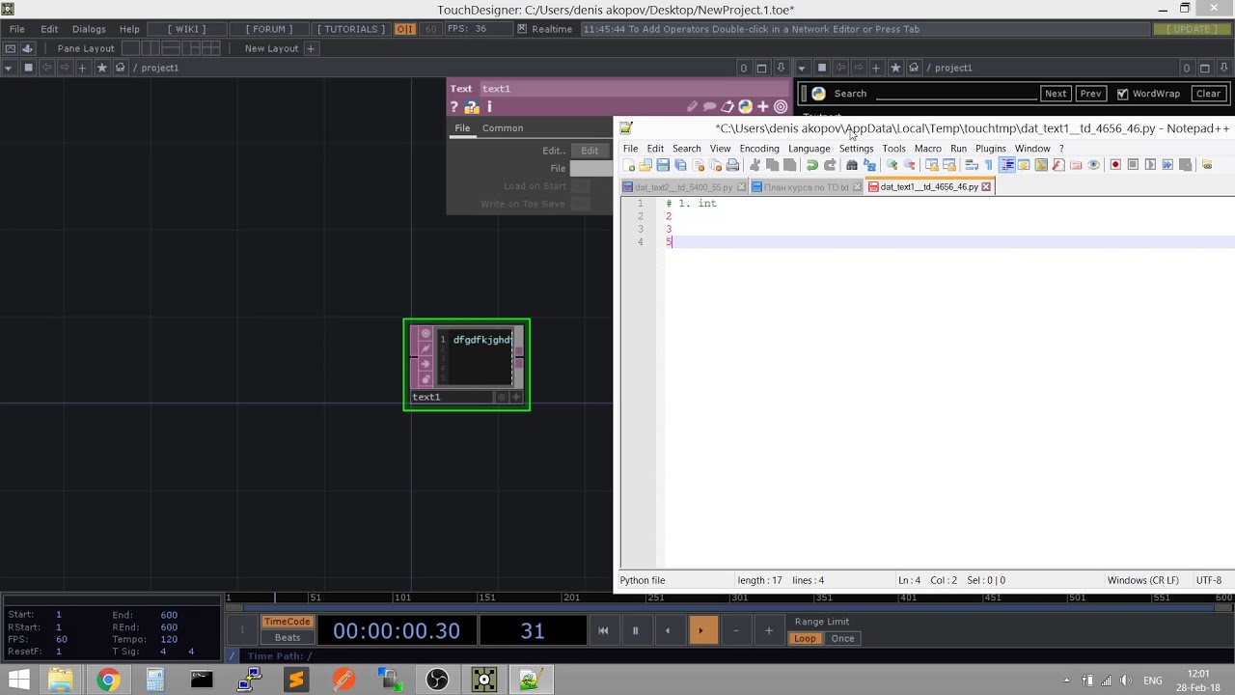Toggle the Write on Toe Save parameter
This screenshot has height=695, width=1235.
pyautogui.click(x=580, y=204)
